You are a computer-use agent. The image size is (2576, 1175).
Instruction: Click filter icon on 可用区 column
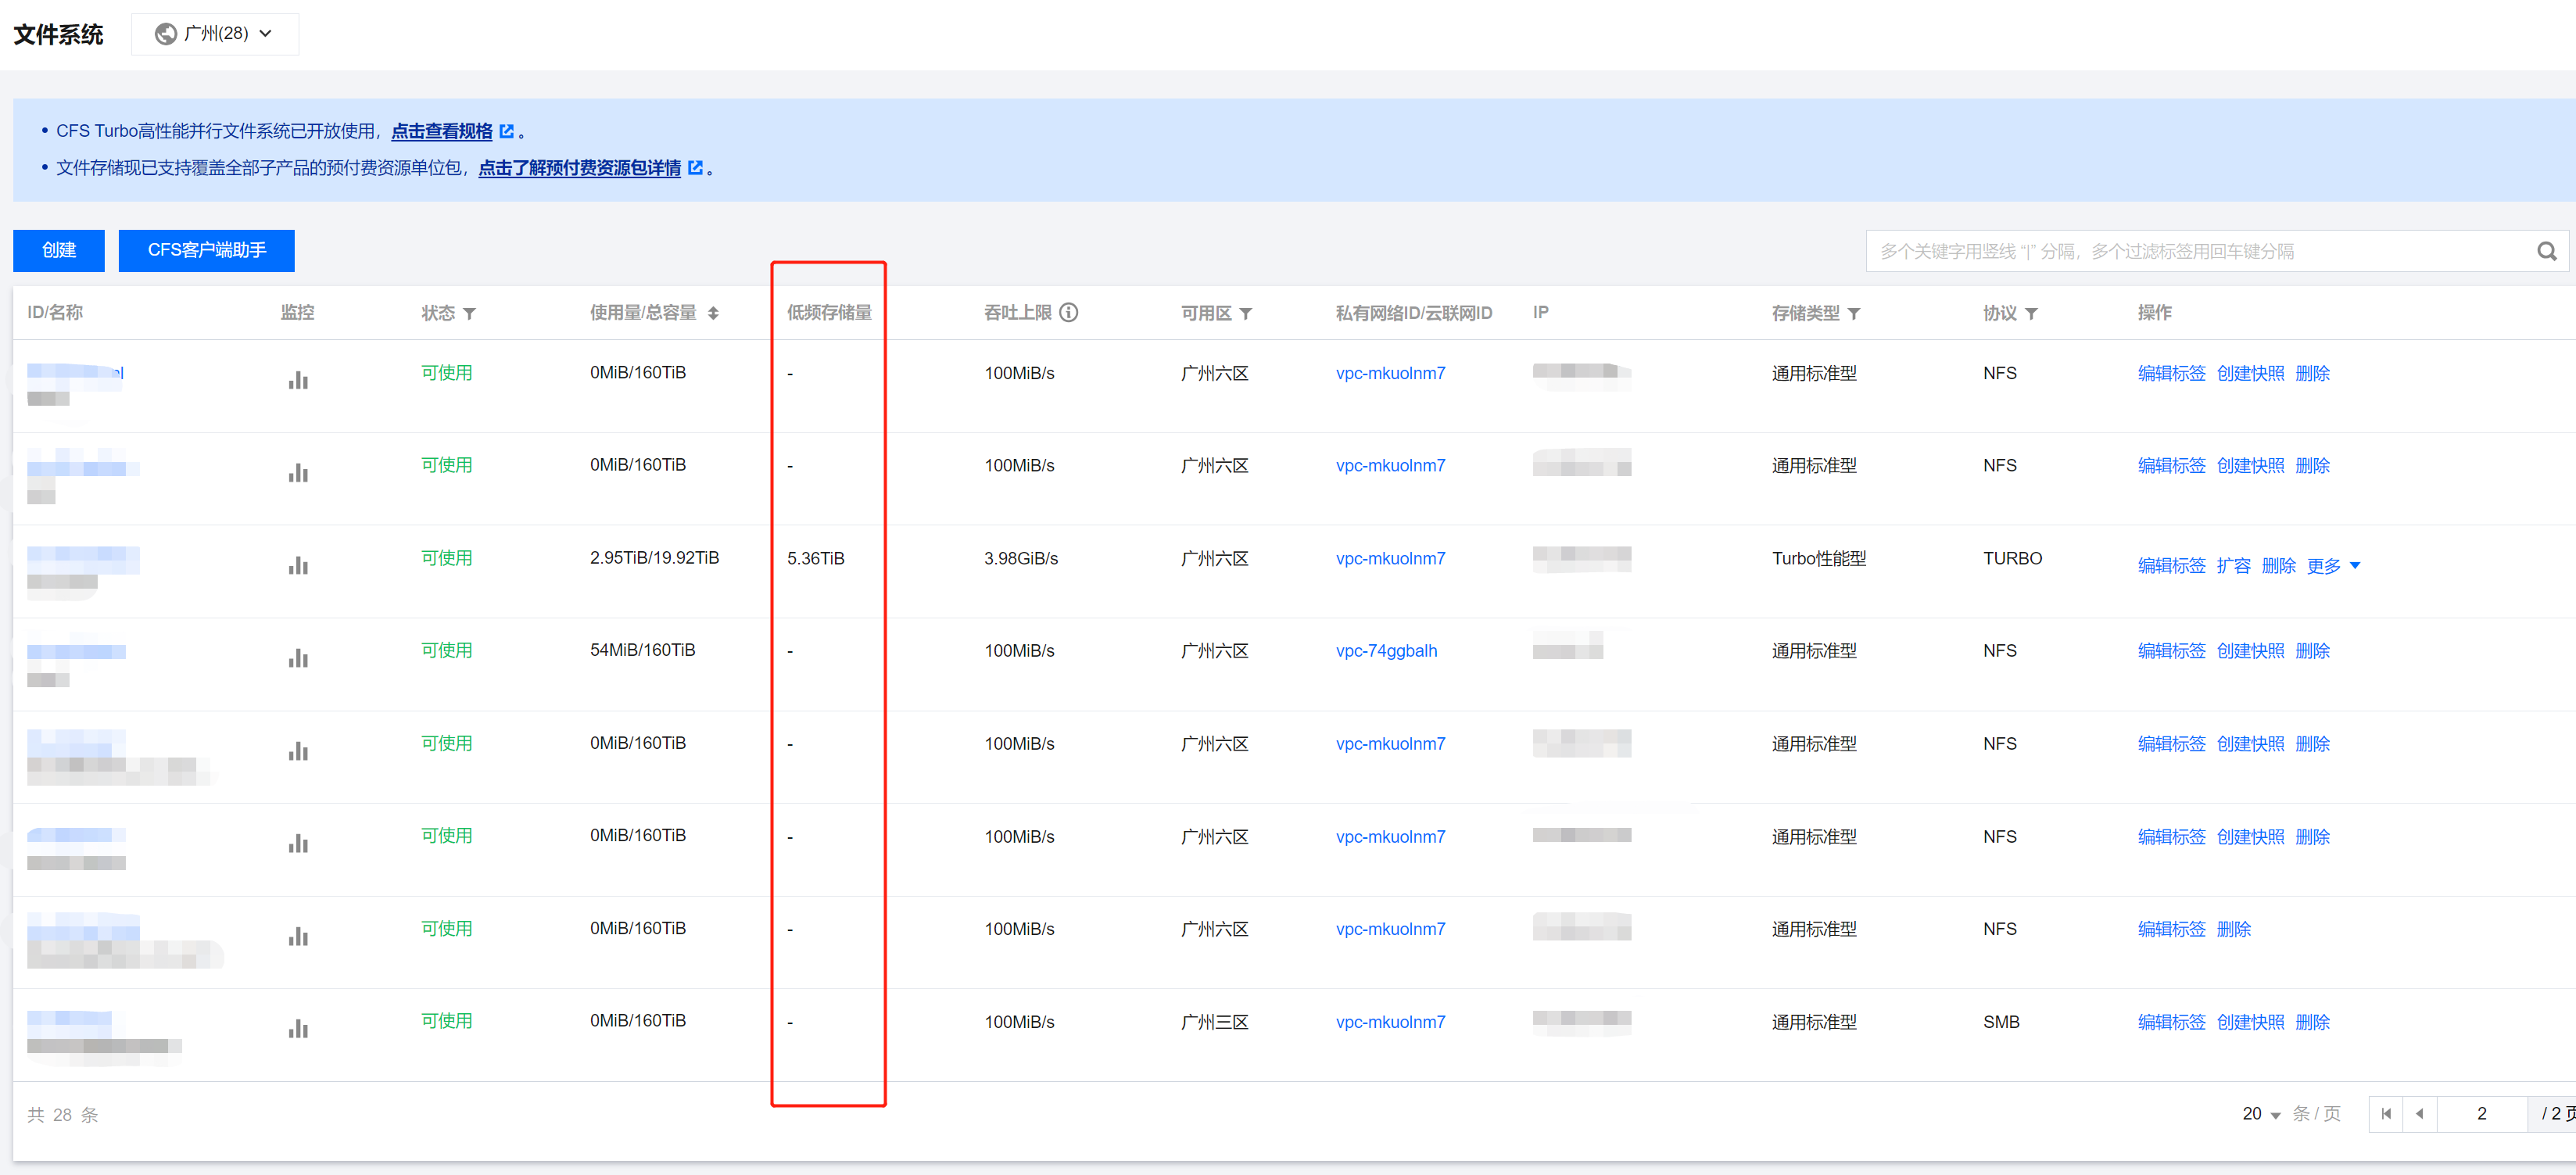click(x=1246, y=314)
